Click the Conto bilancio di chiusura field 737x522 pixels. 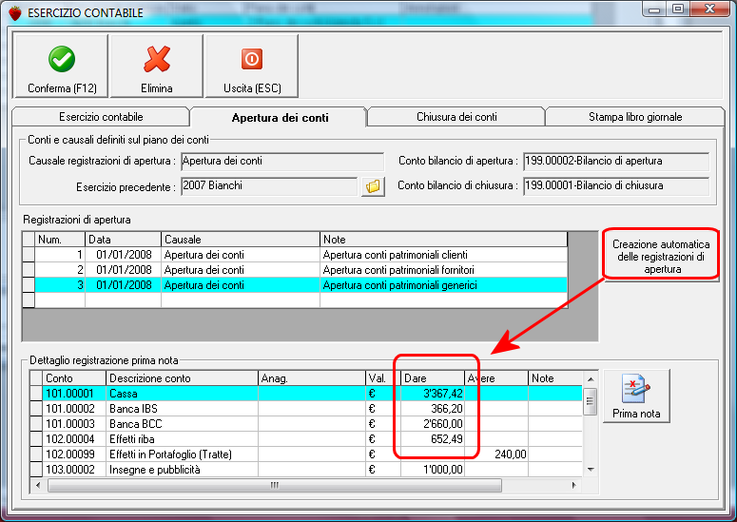click(x=616, y=186)
